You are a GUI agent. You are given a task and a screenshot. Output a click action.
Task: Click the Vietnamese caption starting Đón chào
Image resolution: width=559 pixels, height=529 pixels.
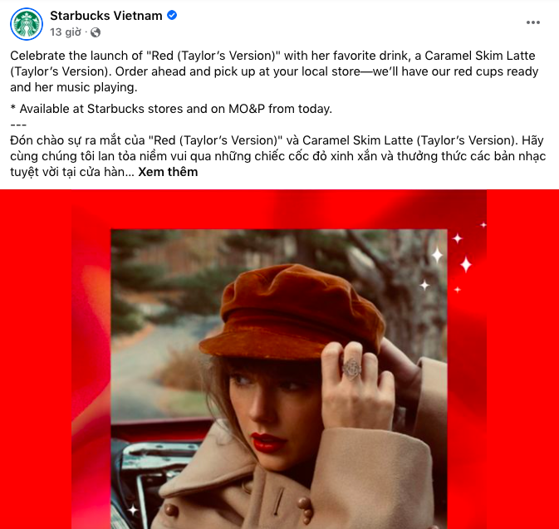click(277, 156)
